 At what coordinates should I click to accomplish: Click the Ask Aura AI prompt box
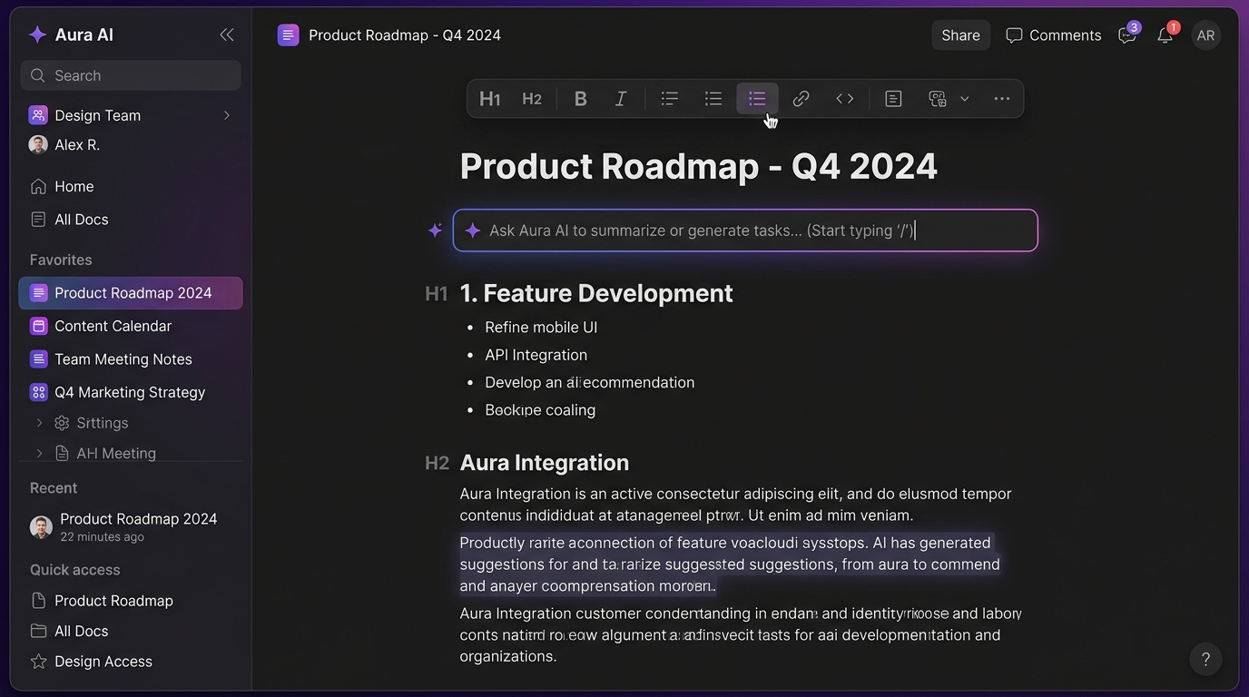pos(745,231)
